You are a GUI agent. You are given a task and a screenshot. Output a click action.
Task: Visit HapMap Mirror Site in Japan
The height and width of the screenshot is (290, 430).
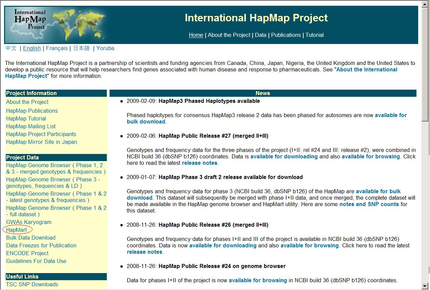[42, 142]
